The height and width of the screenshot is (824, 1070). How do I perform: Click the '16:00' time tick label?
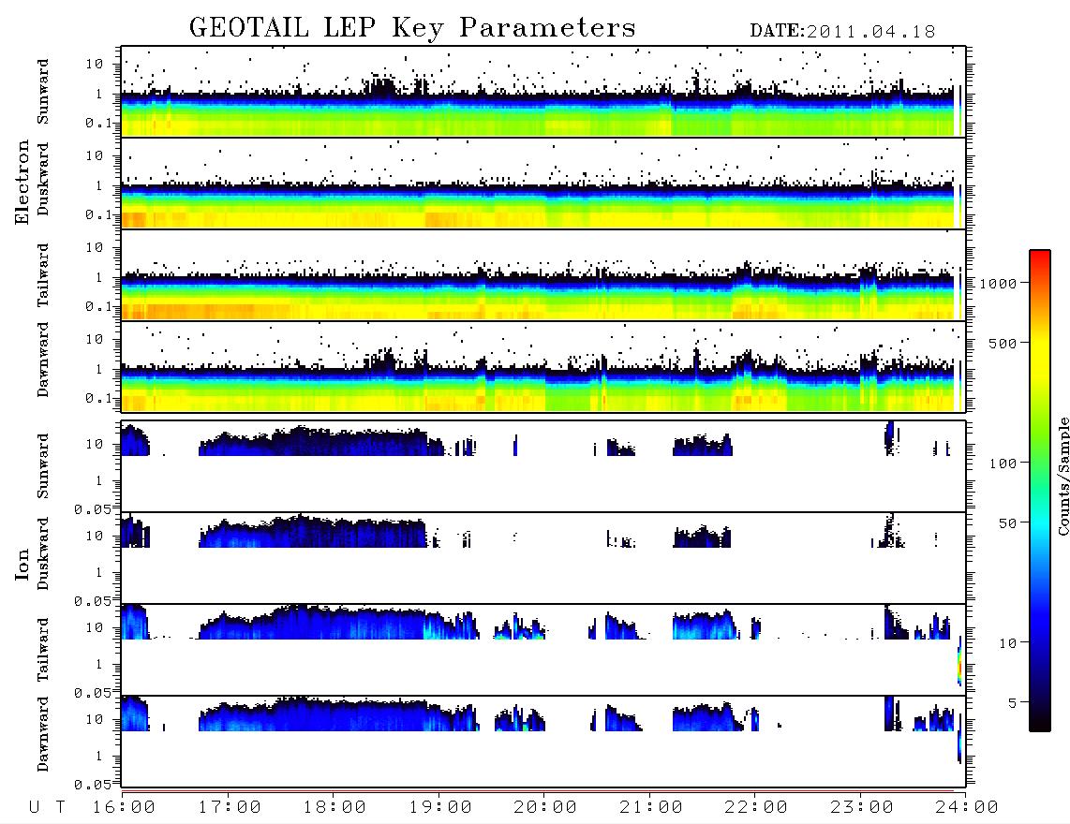tap(125, 808)
